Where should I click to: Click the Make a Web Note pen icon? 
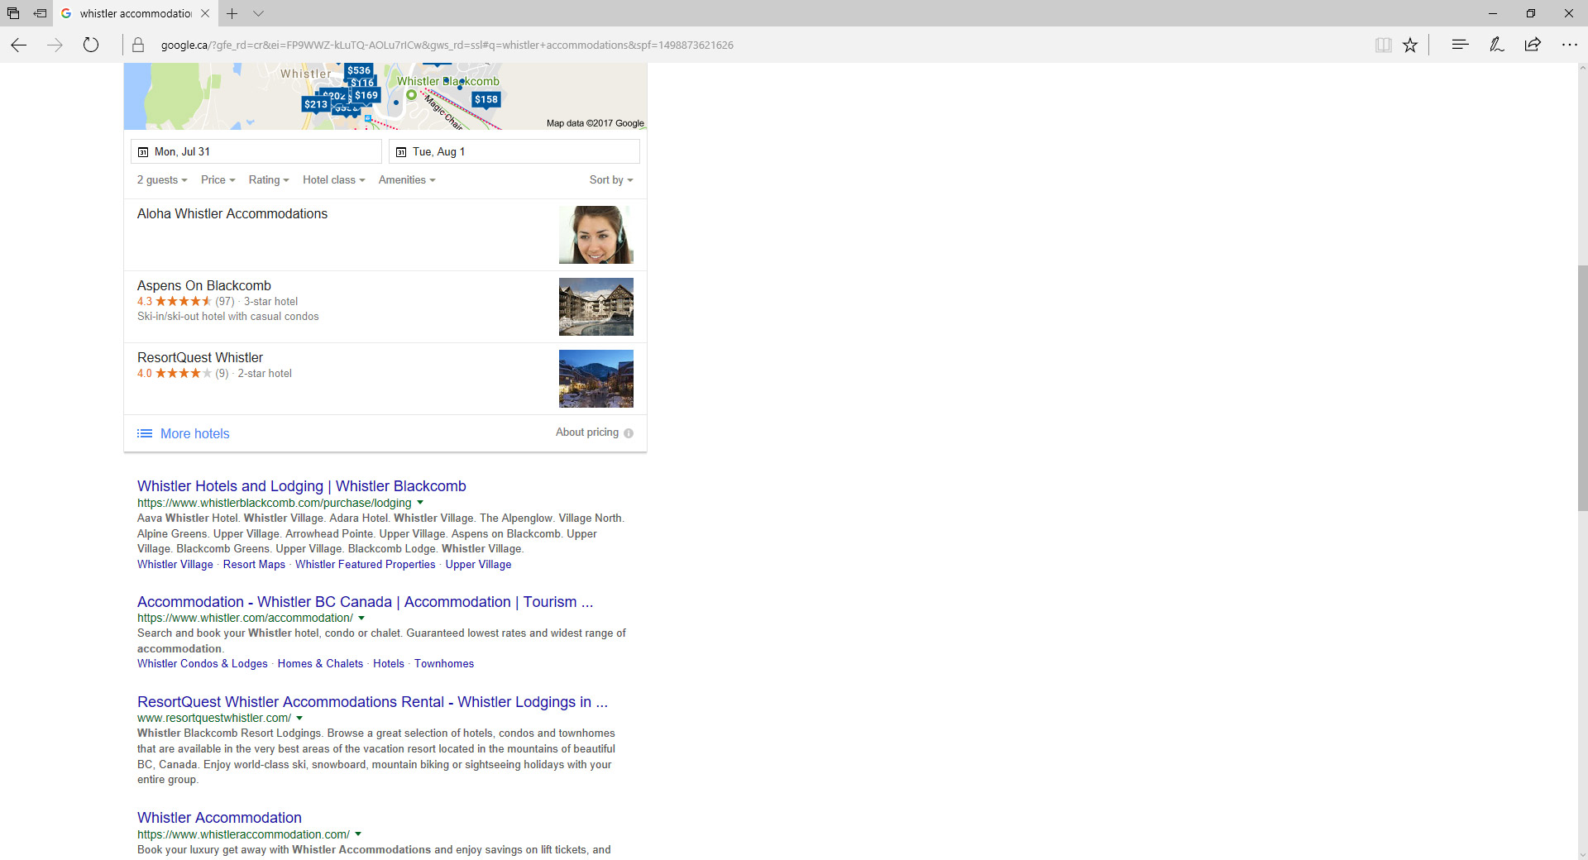pos(1496,45)
